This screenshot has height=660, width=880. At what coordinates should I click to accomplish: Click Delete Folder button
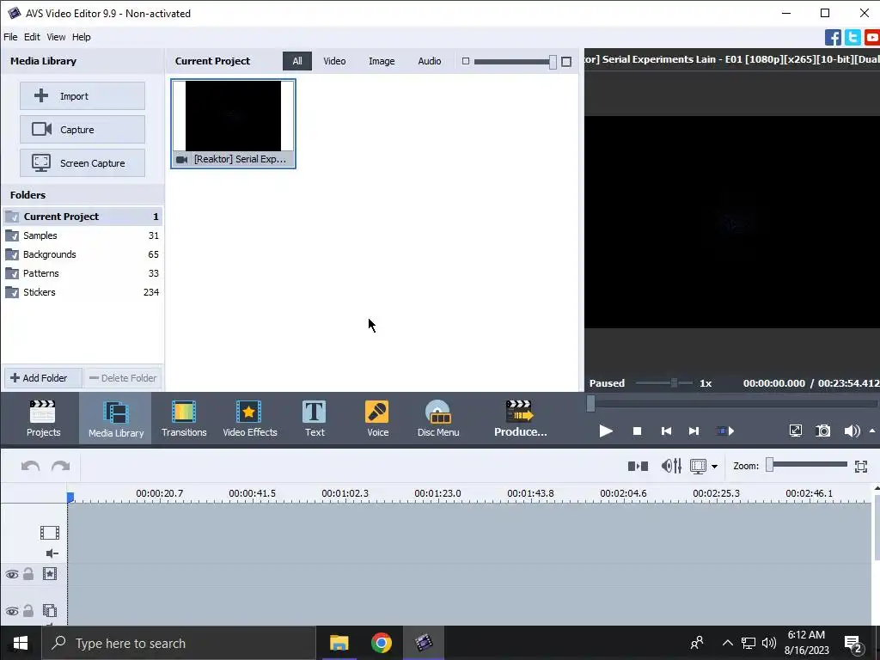124,378
